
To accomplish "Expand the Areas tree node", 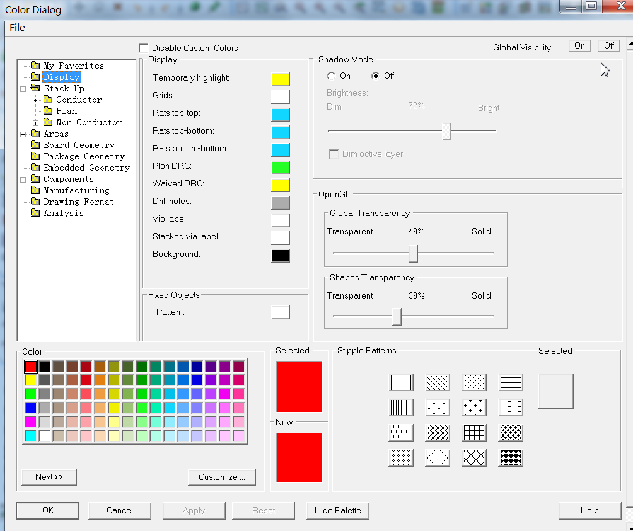I will coord(23,134).
